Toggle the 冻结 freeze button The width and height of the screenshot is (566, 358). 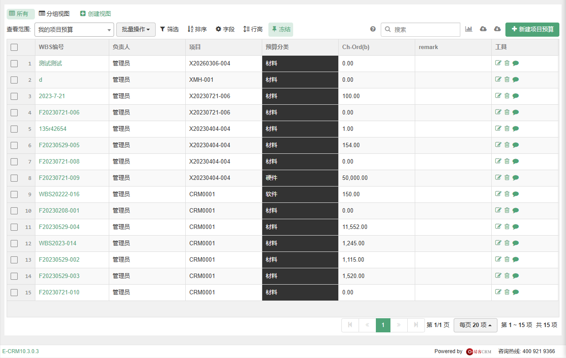point(281,30)
